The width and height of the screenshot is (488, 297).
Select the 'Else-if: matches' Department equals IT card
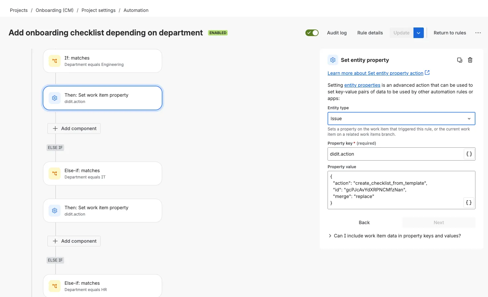(x=103, y=173)
